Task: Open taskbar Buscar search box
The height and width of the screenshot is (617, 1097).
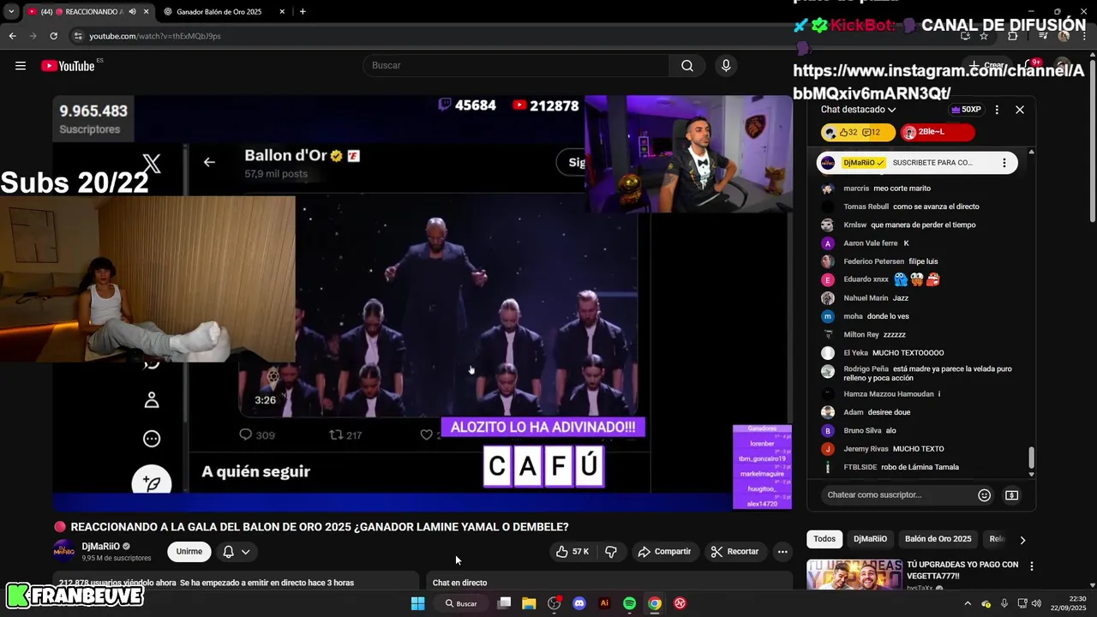Action: pos(461,603)
